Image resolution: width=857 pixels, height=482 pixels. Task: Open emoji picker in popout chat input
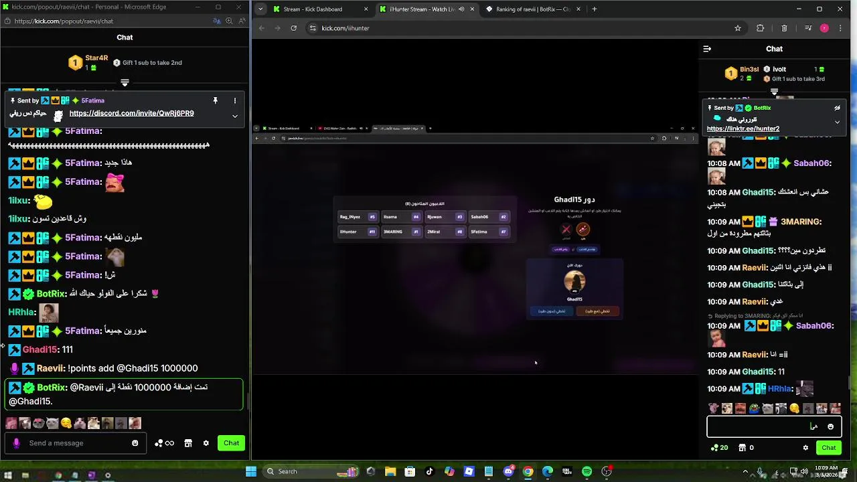click(x=135, y=443)
